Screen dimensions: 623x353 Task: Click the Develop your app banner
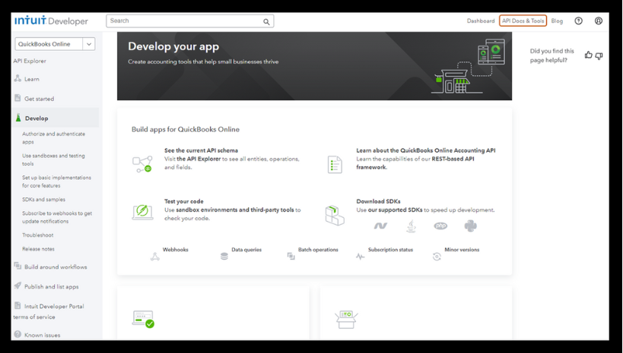(314, 66)
